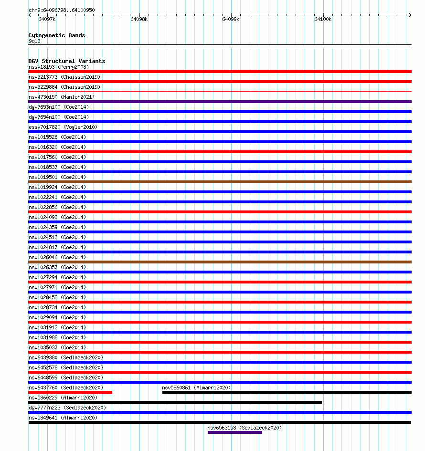Click the 64100k ruler position
425x451 pixels.
click(323, 19)
